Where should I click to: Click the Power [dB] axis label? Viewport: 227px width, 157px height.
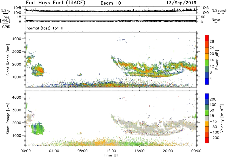point(217,60)
